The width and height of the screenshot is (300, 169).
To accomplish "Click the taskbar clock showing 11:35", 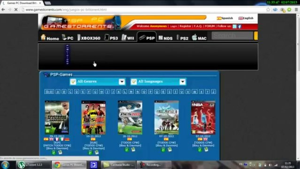I will coord(288,165).
